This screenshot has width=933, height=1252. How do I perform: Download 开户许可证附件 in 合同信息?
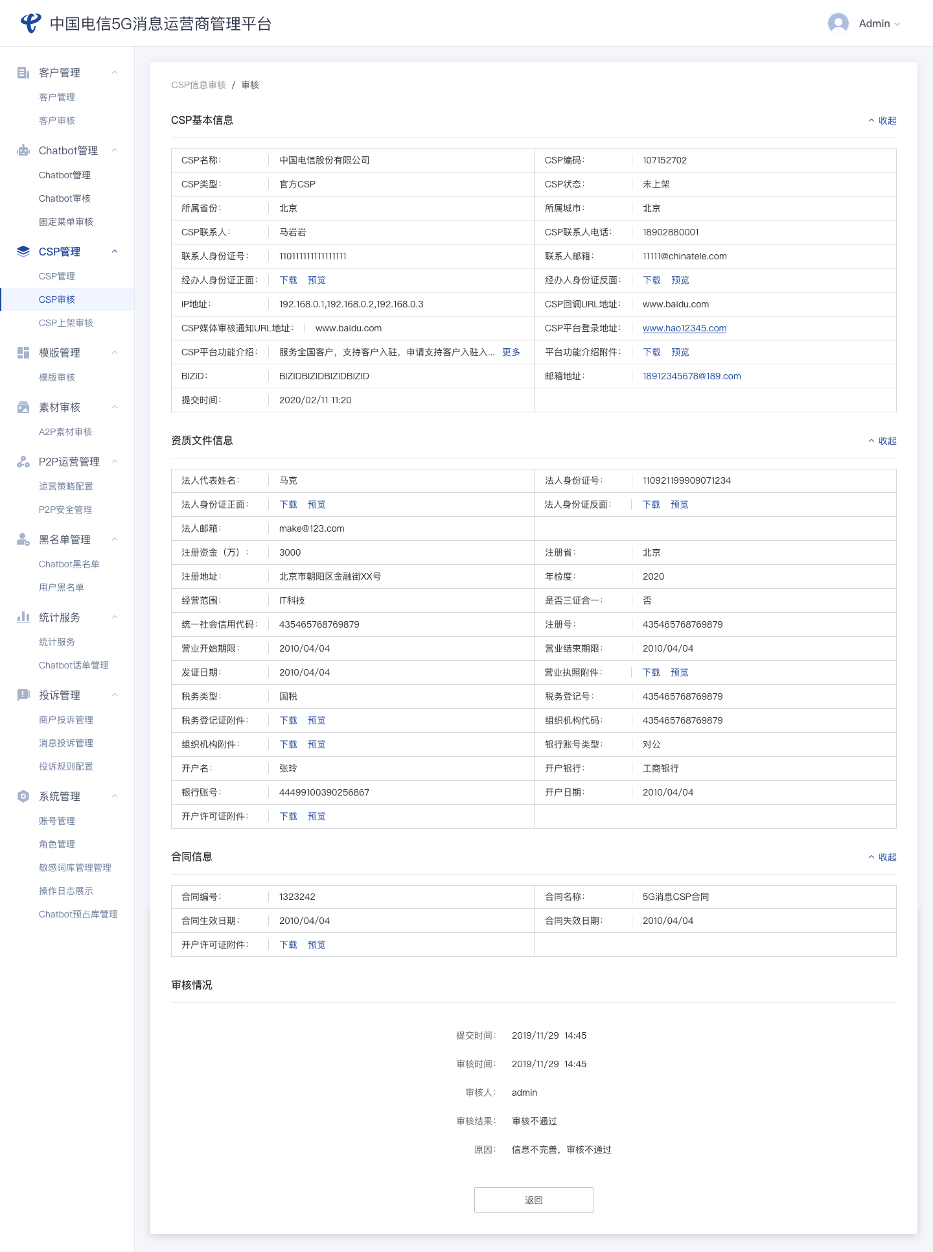tap(288, 945)
